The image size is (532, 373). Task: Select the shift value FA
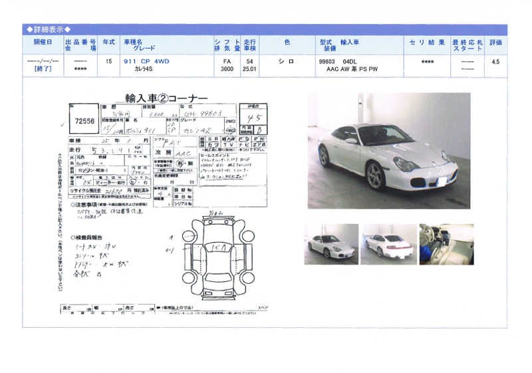(x=227, y=61)
